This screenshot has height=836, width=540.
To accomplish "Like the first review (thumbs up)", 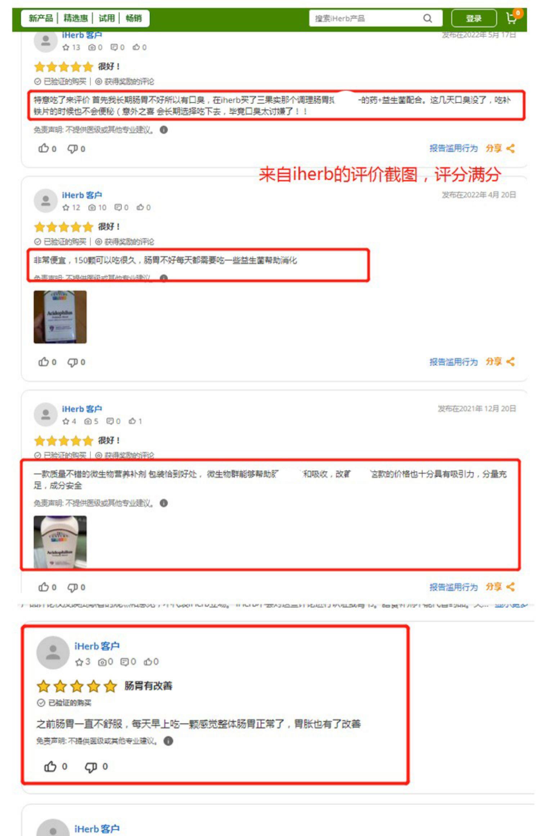I will 44,148.
